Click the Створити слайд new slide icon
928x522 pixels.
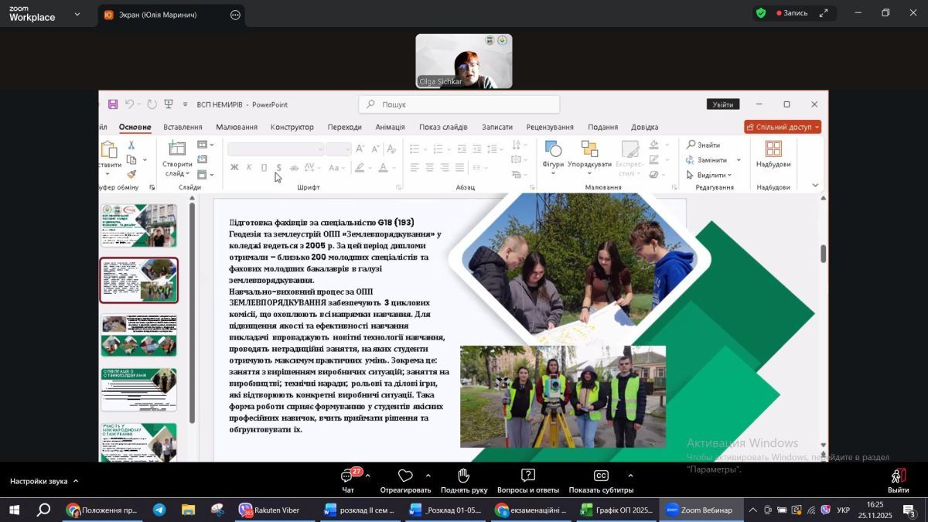(177, 149)
